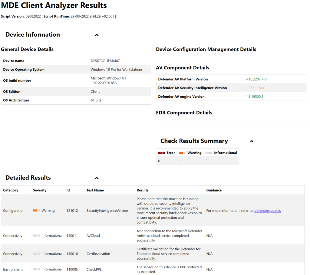
Task: Click the Results column header
Action: coord(143,190)
